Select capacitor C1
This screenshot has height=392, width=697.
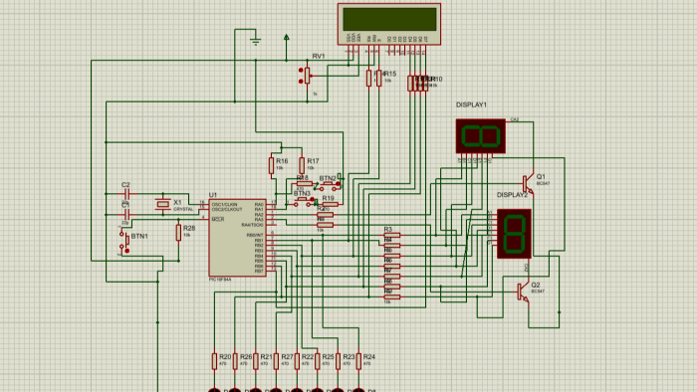[x=126, y=215]
